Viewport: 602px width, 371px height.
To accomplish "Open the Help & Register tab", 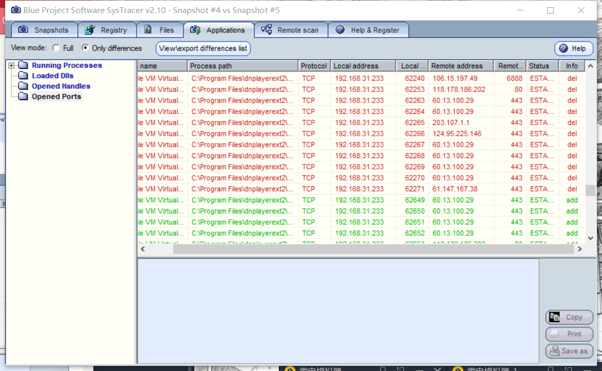I will (368, 30).
